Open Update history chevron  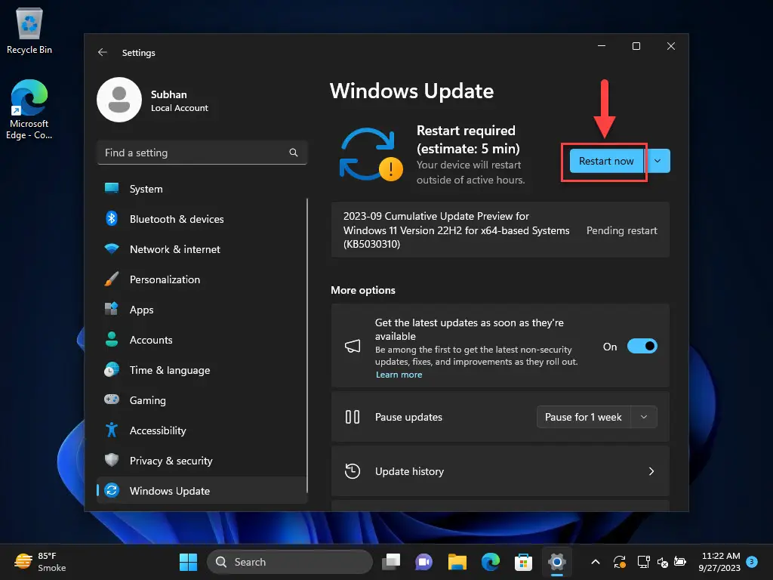(x=651, y=471)
